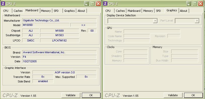Close the left CPU-Z window

pos(98,4)
